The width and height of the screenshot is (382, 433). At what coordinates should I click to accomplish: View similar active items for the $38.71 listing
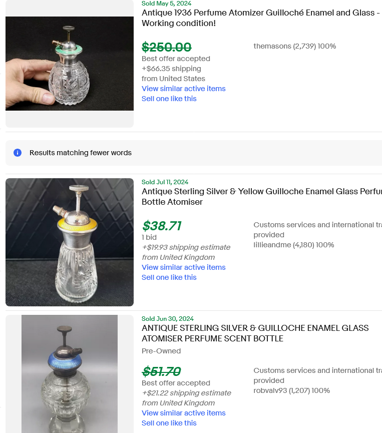(x=183, y=267)
